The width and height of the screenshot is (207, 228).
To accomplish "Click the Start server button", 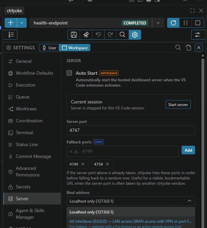I will pos(178,104).
